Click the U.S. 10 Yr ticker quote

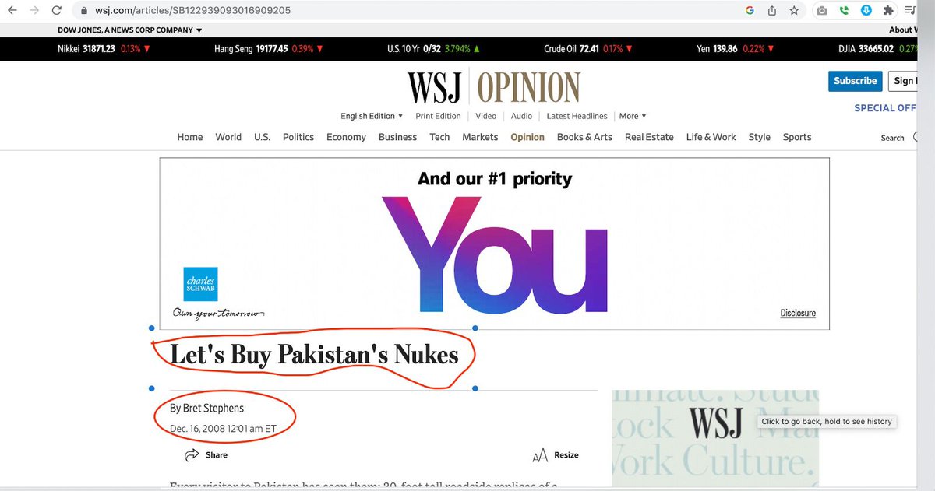pos(433,49)
